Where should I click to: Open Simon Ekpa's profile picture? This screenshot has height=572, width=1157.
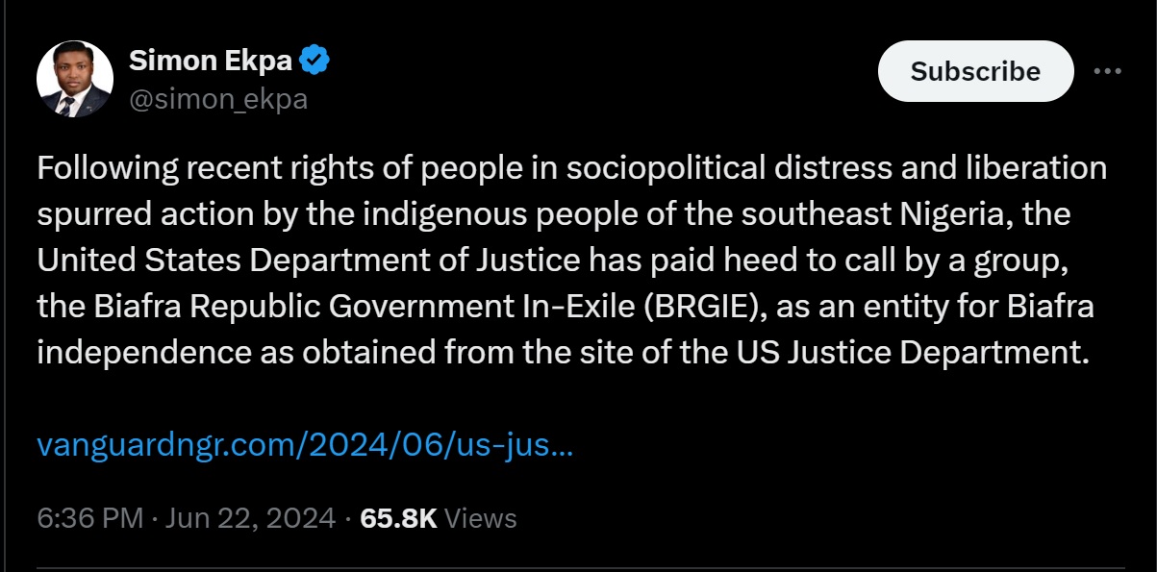[x=75, y=79]
